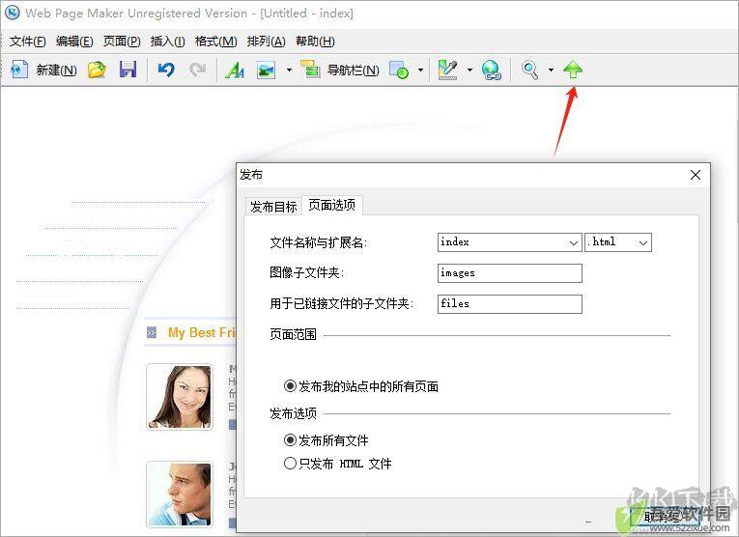Screen dimensions: 739x537
Task: Select 发布我的站点中的所有页面 radio button
Action: tap(290, 386)
